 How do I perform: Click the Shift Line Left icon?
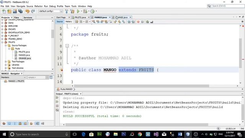(x=129, y=22)
